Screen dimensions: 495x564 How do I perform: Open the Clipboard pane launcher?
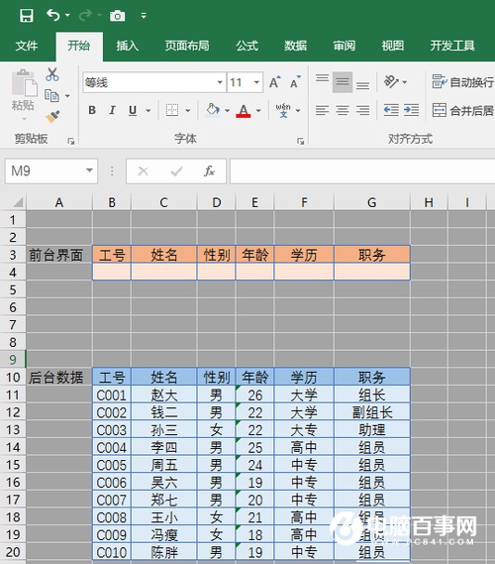(70, 142)
